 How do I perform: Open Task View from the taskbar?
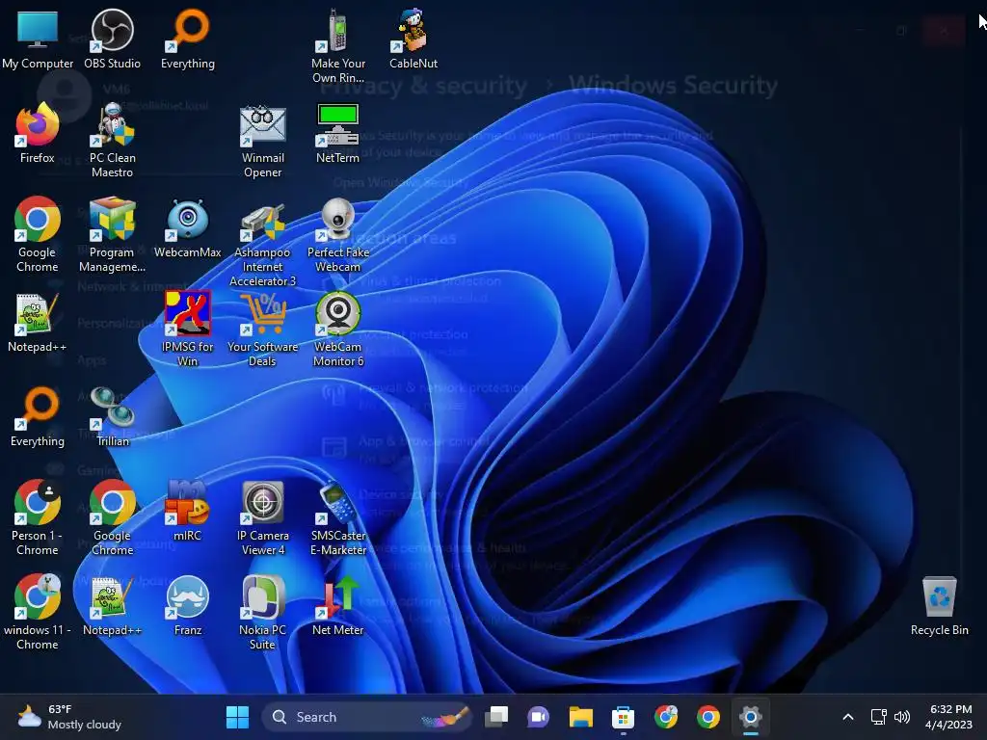click(x=496, y=717)
